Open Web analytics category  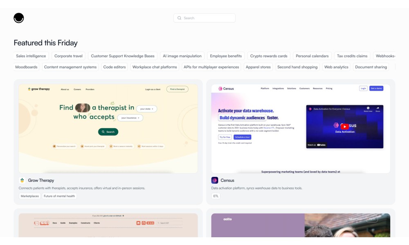[336, 67]
